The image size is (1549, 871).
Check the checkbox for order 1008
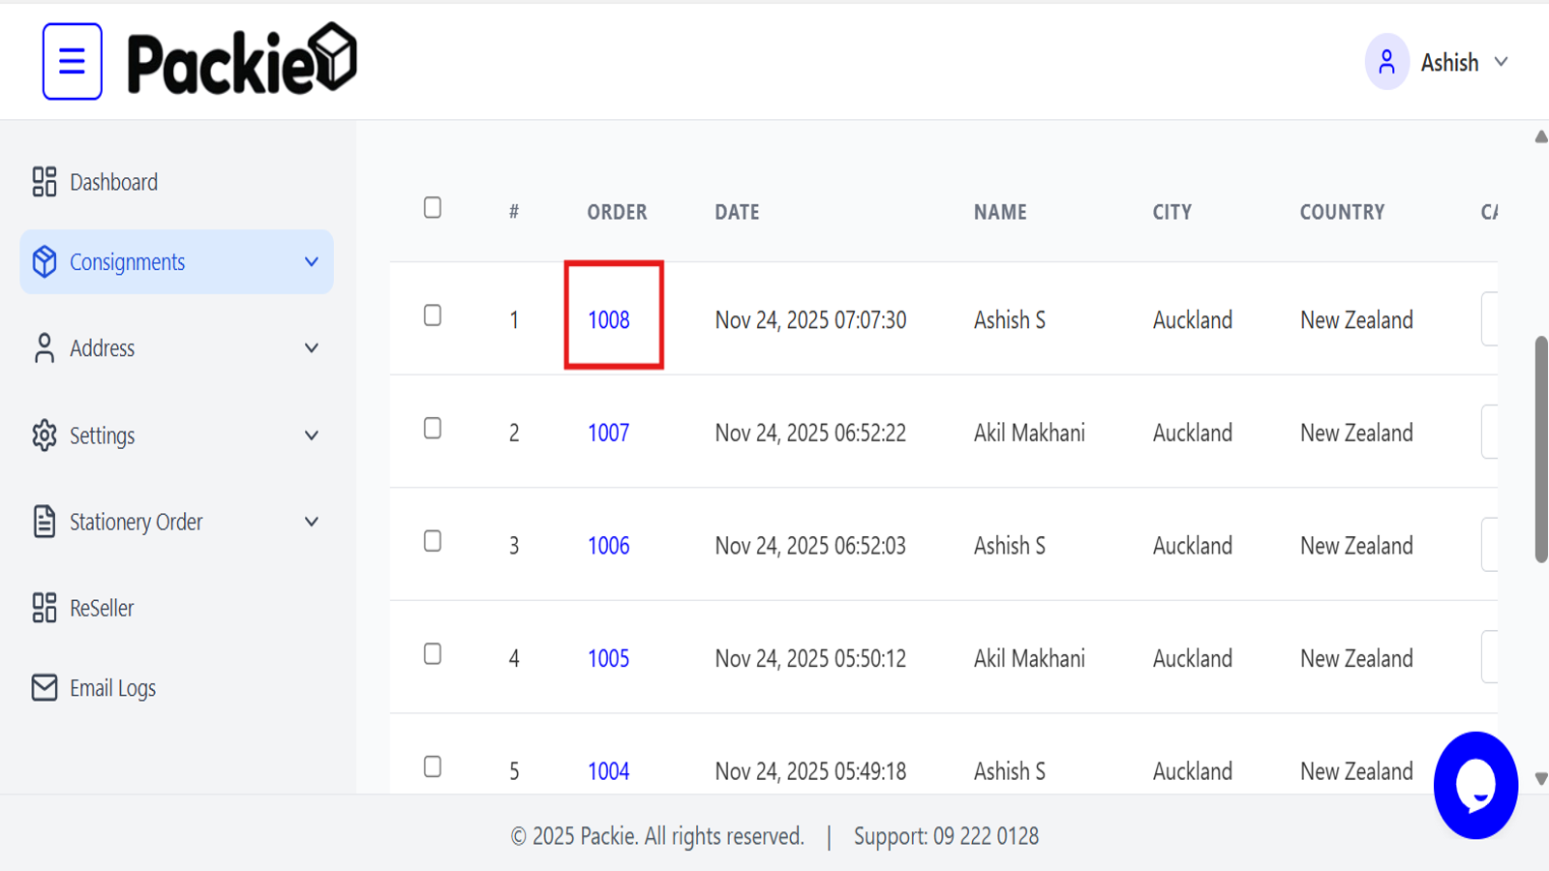click(433, 314)
